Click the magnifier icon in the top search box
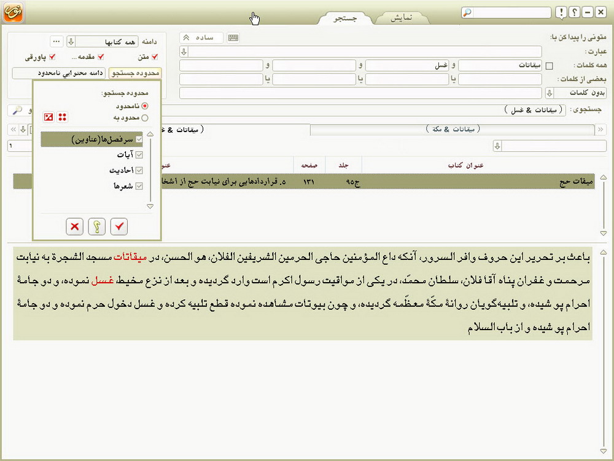The height and width of the screenshot is (461, 614). [x=467, y=12]
